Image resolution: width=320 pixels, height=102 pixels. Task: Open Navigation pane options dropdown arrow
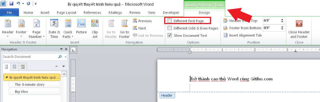pyautogui.click(x=61, y=49)
